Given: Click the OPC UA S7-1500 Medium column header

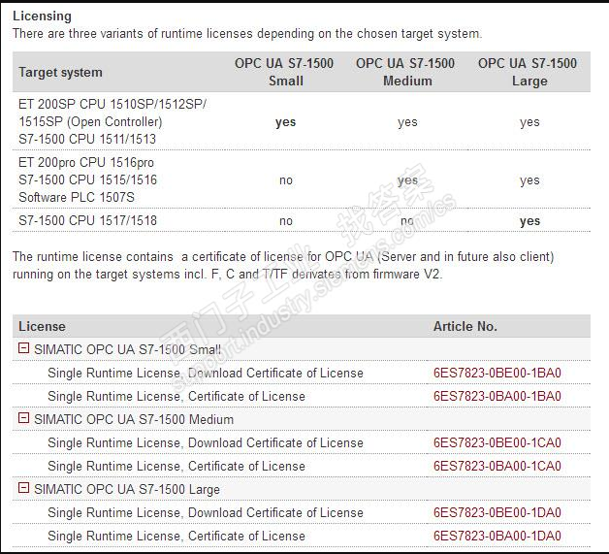Looking at the screenshot, I should coord(406,72).
